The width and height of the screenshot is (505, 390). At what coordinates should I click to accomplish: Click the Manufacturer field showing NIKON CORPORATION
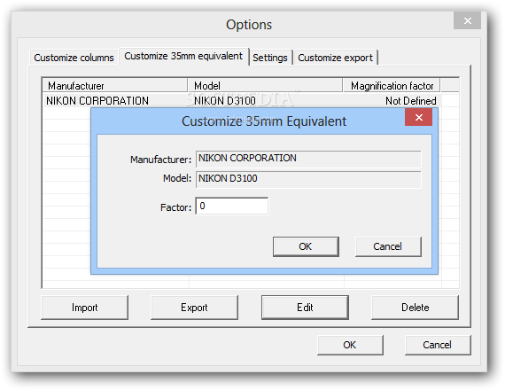coord(308,159)
